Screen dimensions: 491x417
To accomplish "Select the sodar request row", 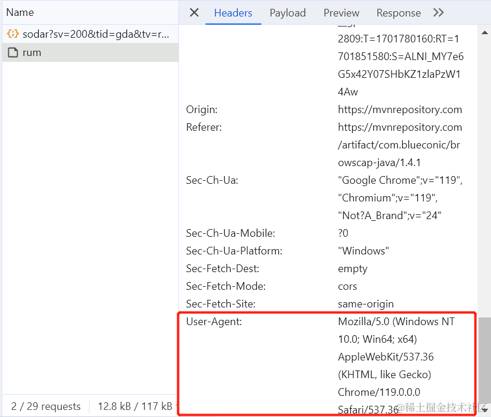I will 97,34.
